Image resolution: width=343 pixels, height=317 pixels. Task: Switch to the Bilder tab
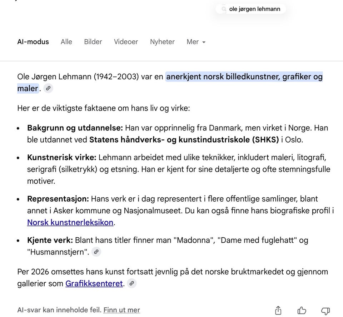93,42
